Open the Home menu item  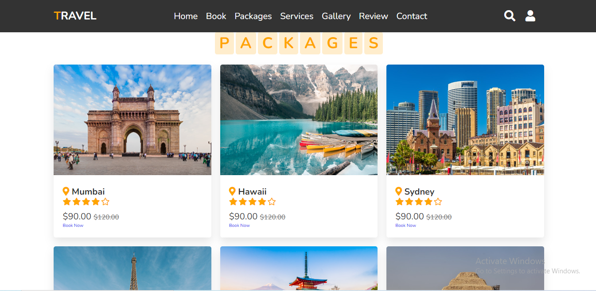pyautogui.click(x=186, y=16)
